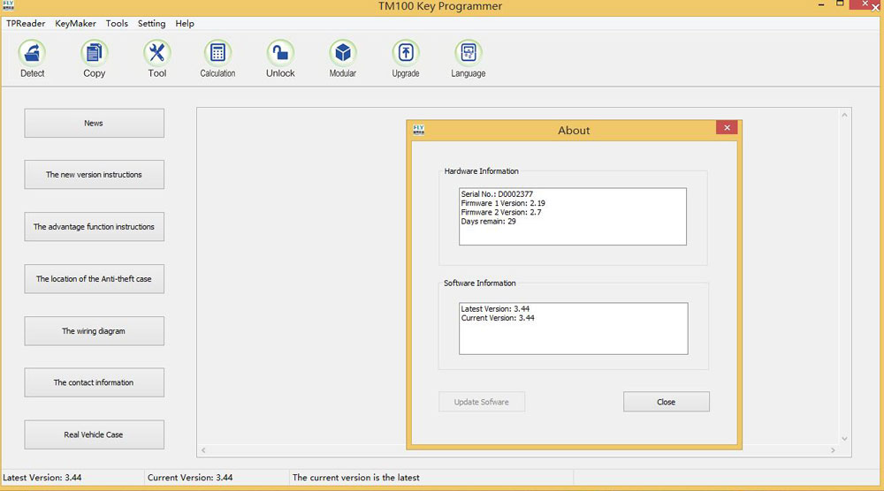Screen dimensions: 884x491
Task: Click the FLY logo in the About dialog title
Action: (418, 130)
